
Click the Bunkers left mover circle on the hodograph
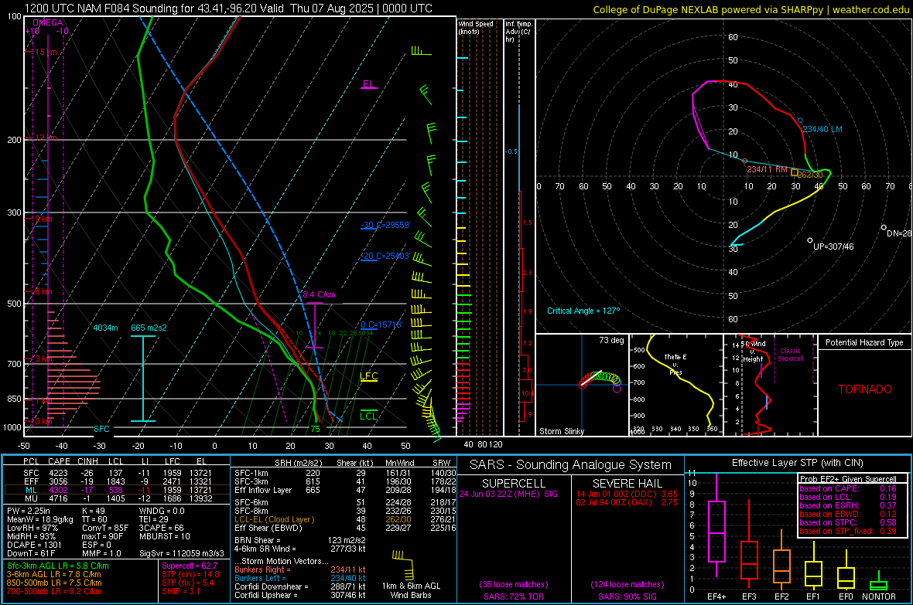(800, 121)
